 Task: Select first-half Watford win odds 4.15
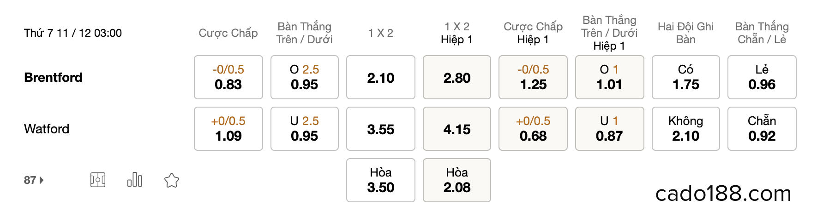click(457, 129)
